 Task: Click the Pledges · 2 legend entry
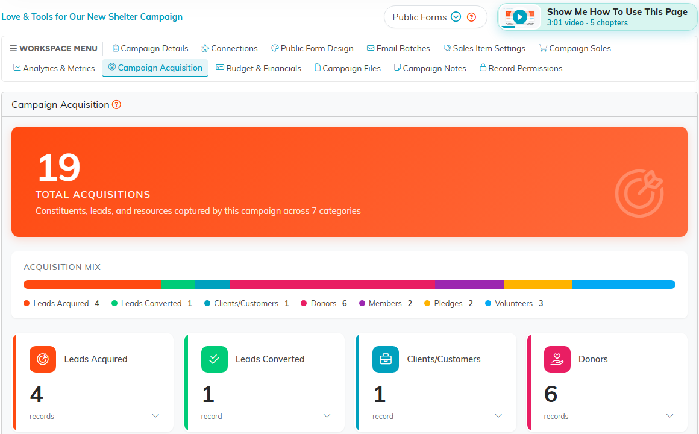[x=448, y=303]
